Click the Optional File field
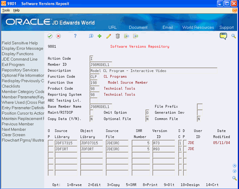Screen dimensions: 239x189 click(147, 119)
